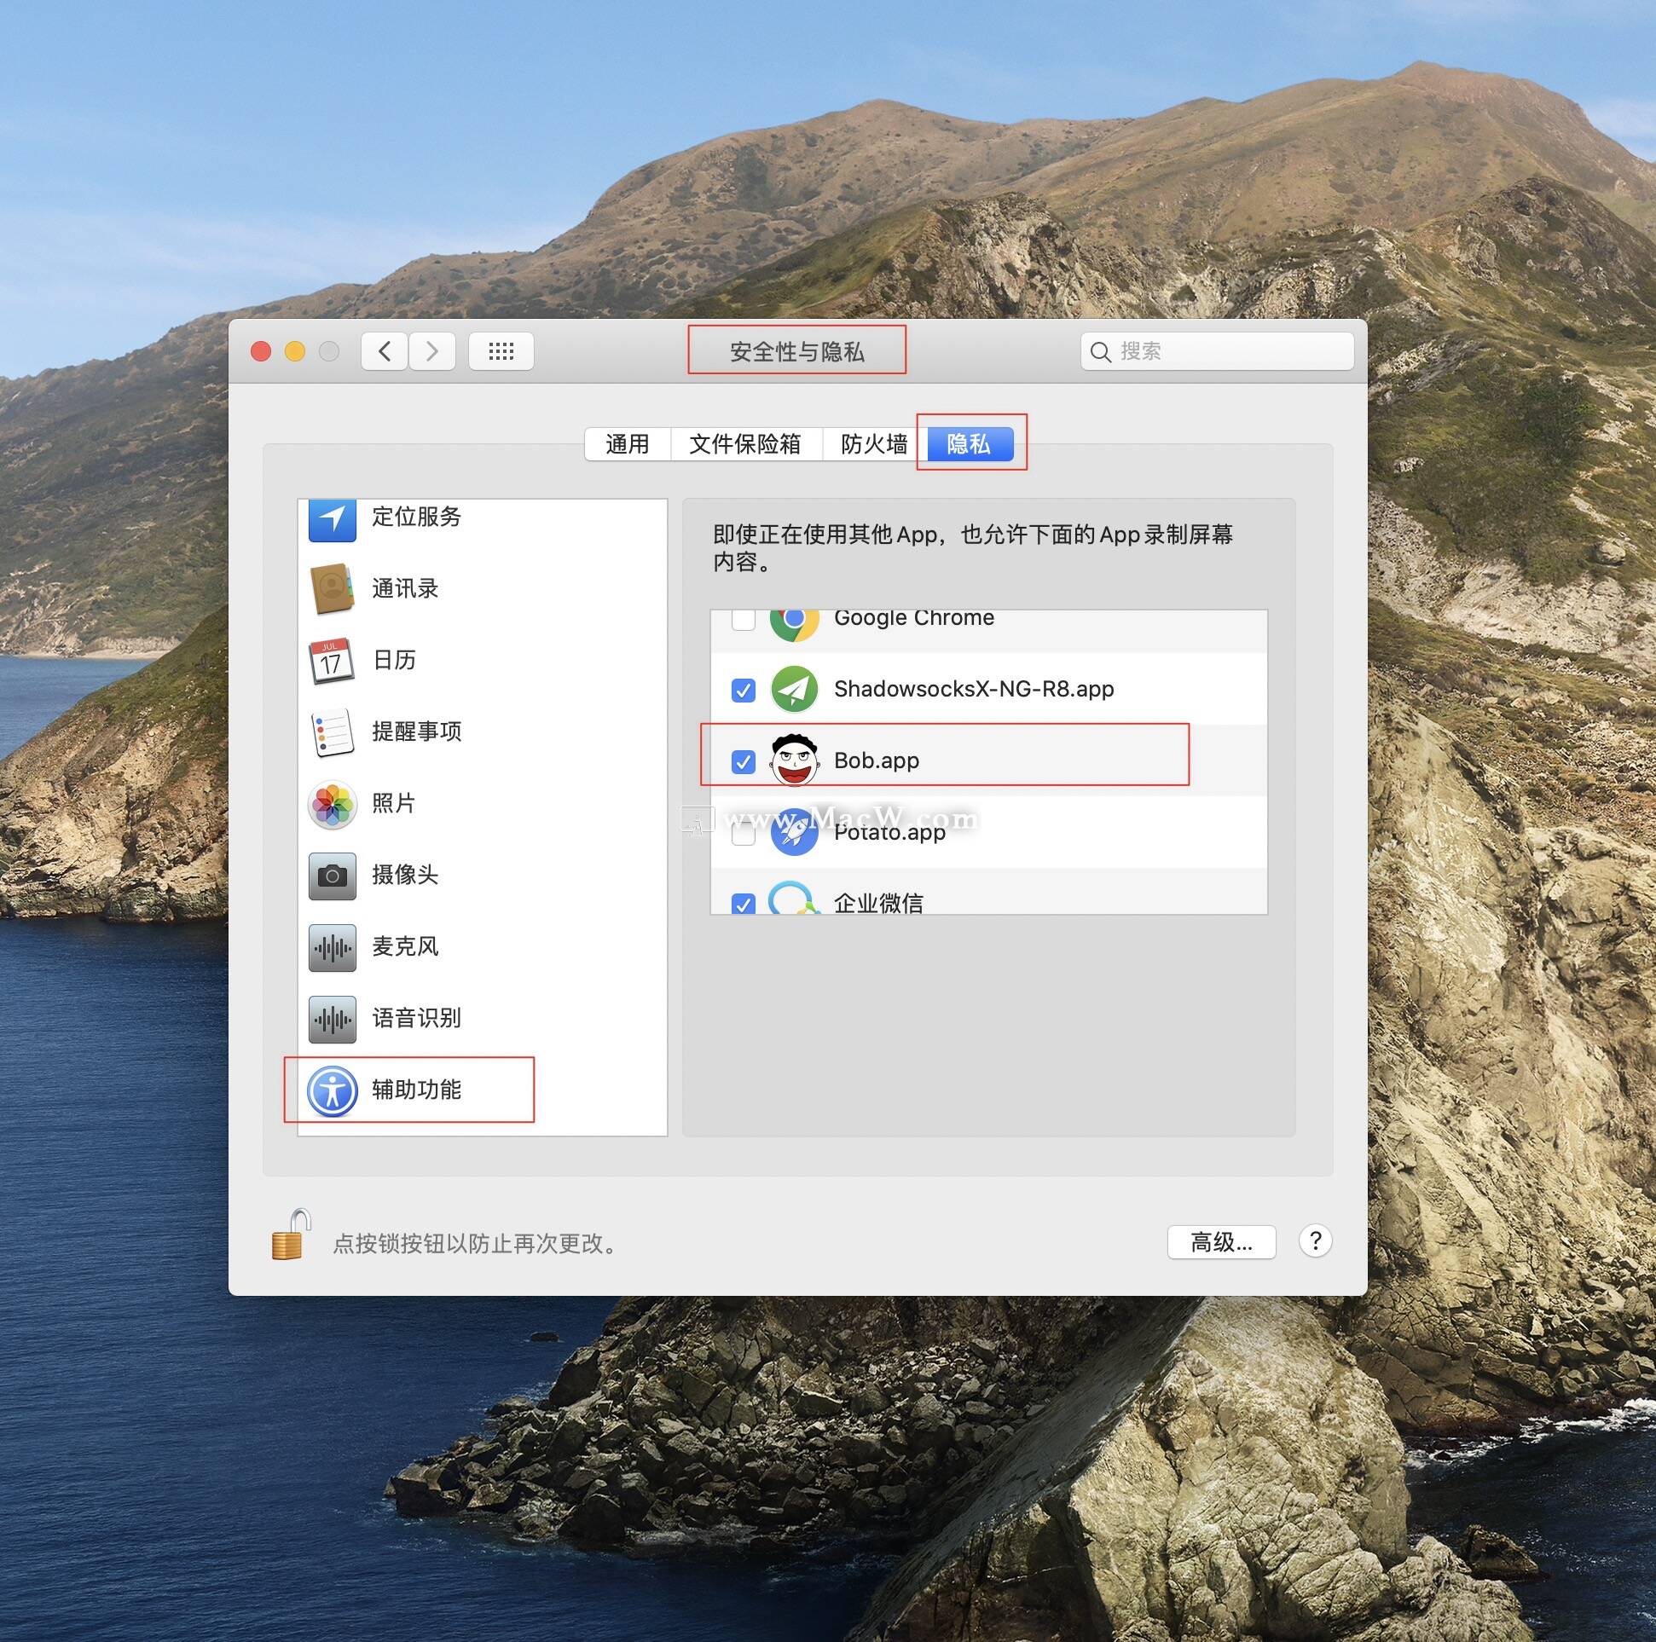The height and width of the screenshot is (1642, 1656).
Task: Open the help question mark button
Action: (1315, 1240)
